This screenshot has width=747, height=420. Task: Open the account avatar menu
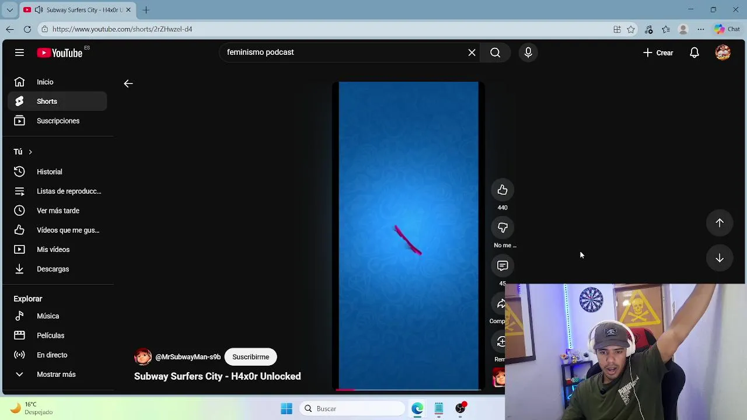(x=722, y=52)
